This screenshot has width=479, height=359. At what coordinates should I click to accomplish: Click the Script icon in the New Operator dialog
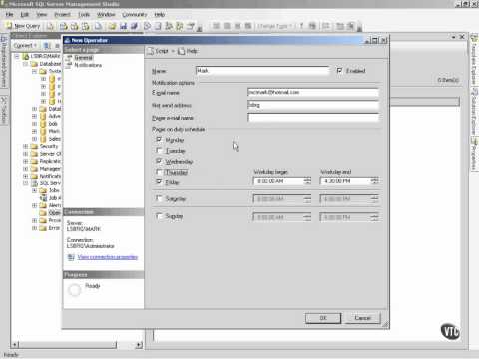tap(151, 51)
